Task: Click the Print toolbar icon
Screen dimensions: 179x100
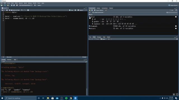Action: [17, 5]
